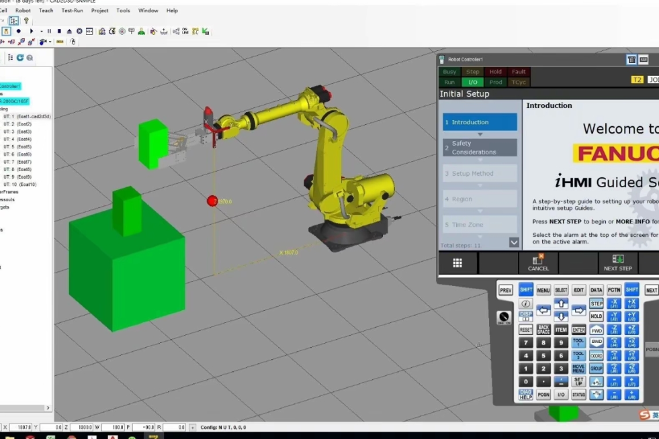Viewport: 659px width, 439px height.
Task: Click the Z coordinate input field
Action: pos(81,427)
